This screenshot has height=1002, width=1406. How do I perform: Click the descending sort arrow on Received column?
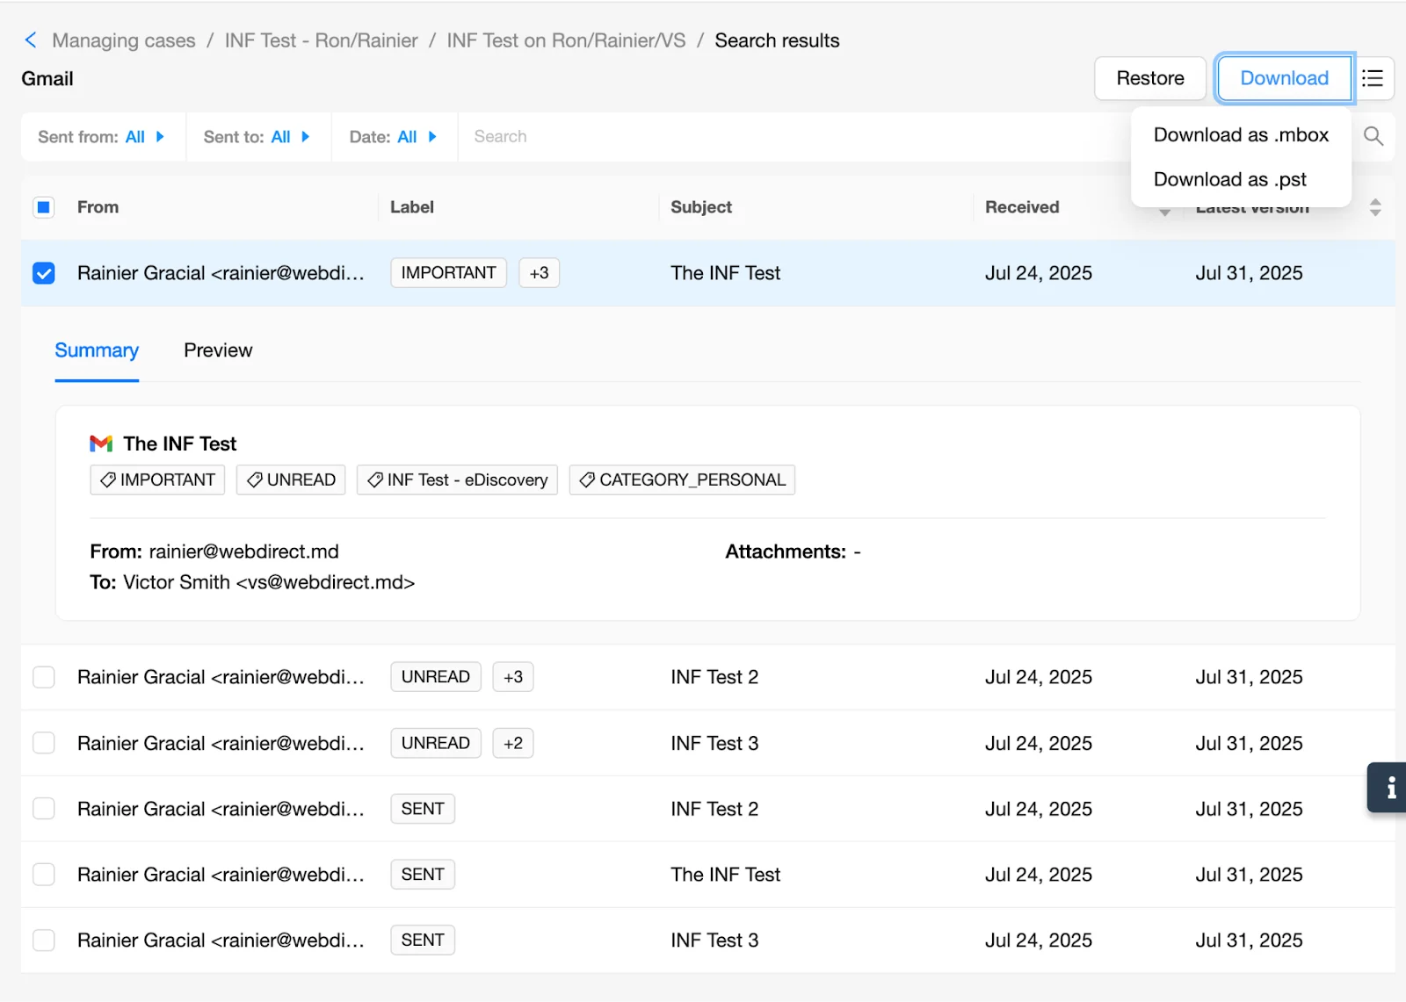pos(1166,212)
